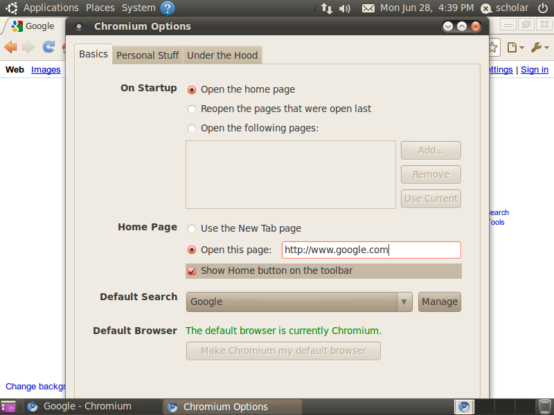Screen dimensions: 554x415
Task: Click the Ubuntu logo in top panel
Action: tap(11, 8)
